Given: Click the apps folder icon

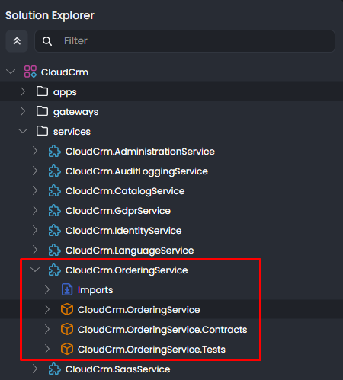Looking at the screenshot, I should click(x=42, y=91).
